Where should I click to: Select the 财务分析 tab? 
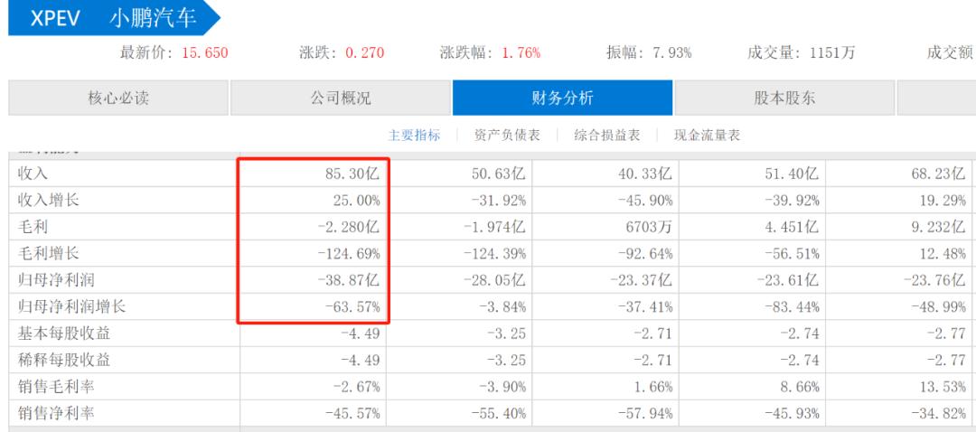562,99
